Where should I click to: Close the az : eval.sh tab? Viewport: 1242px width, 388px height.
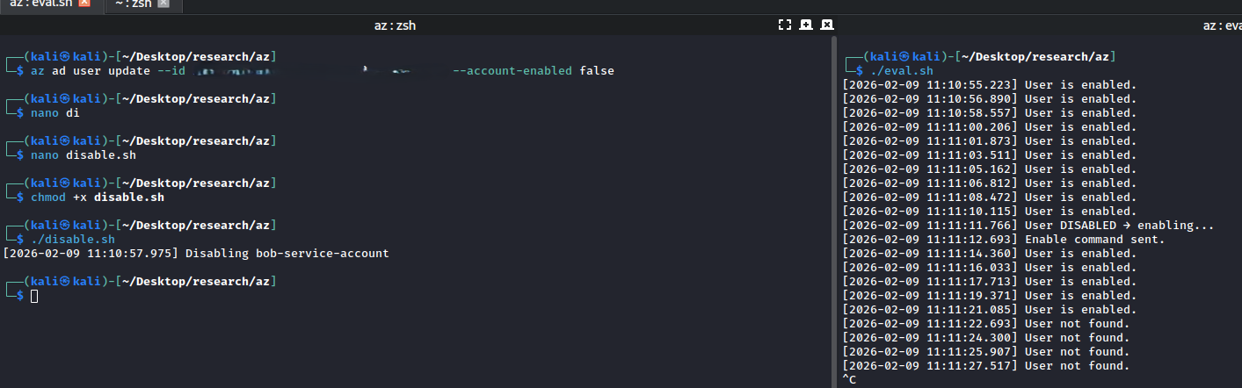click(84, 4)
